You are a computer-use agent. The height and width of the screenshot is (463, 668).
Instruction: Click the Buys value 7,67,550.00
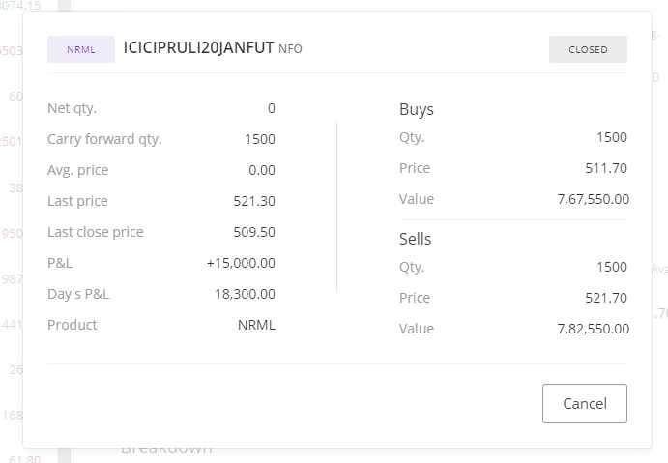(593, 199)
